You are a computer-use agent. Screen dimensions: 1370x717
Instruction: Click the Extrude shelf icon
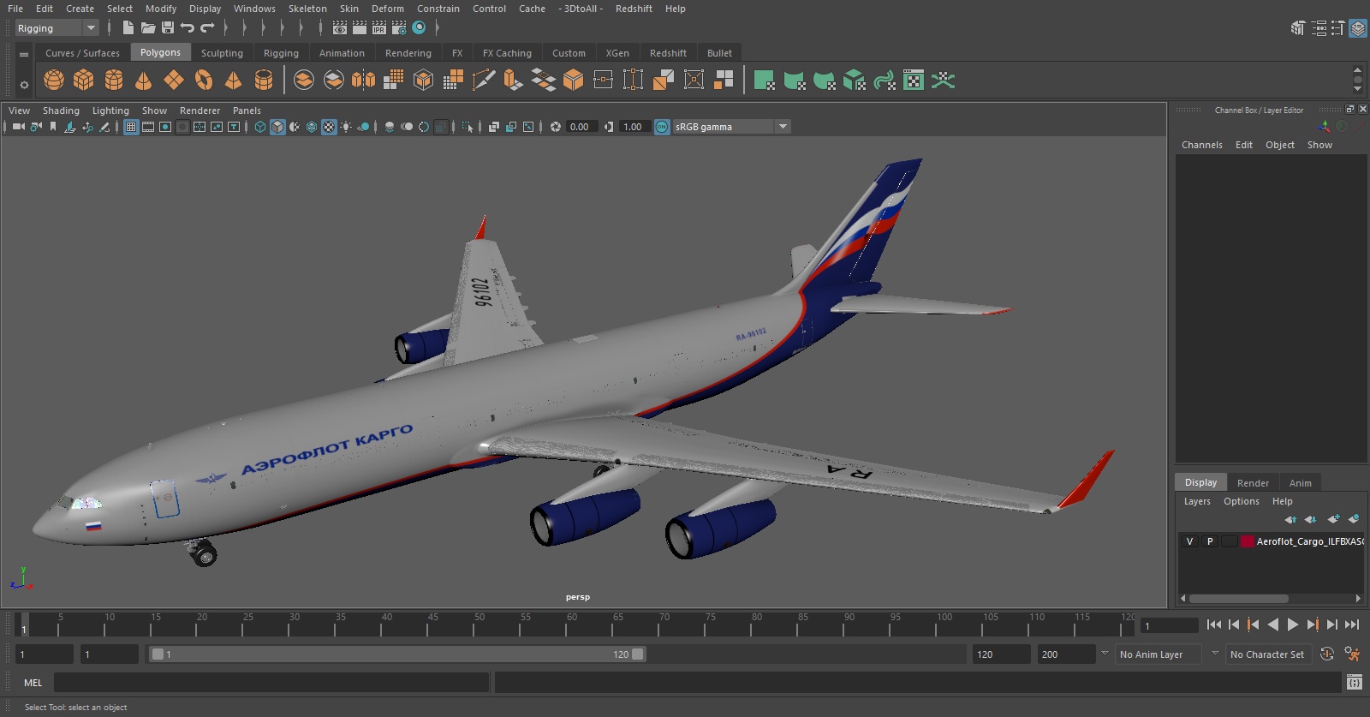coord(513,81)
